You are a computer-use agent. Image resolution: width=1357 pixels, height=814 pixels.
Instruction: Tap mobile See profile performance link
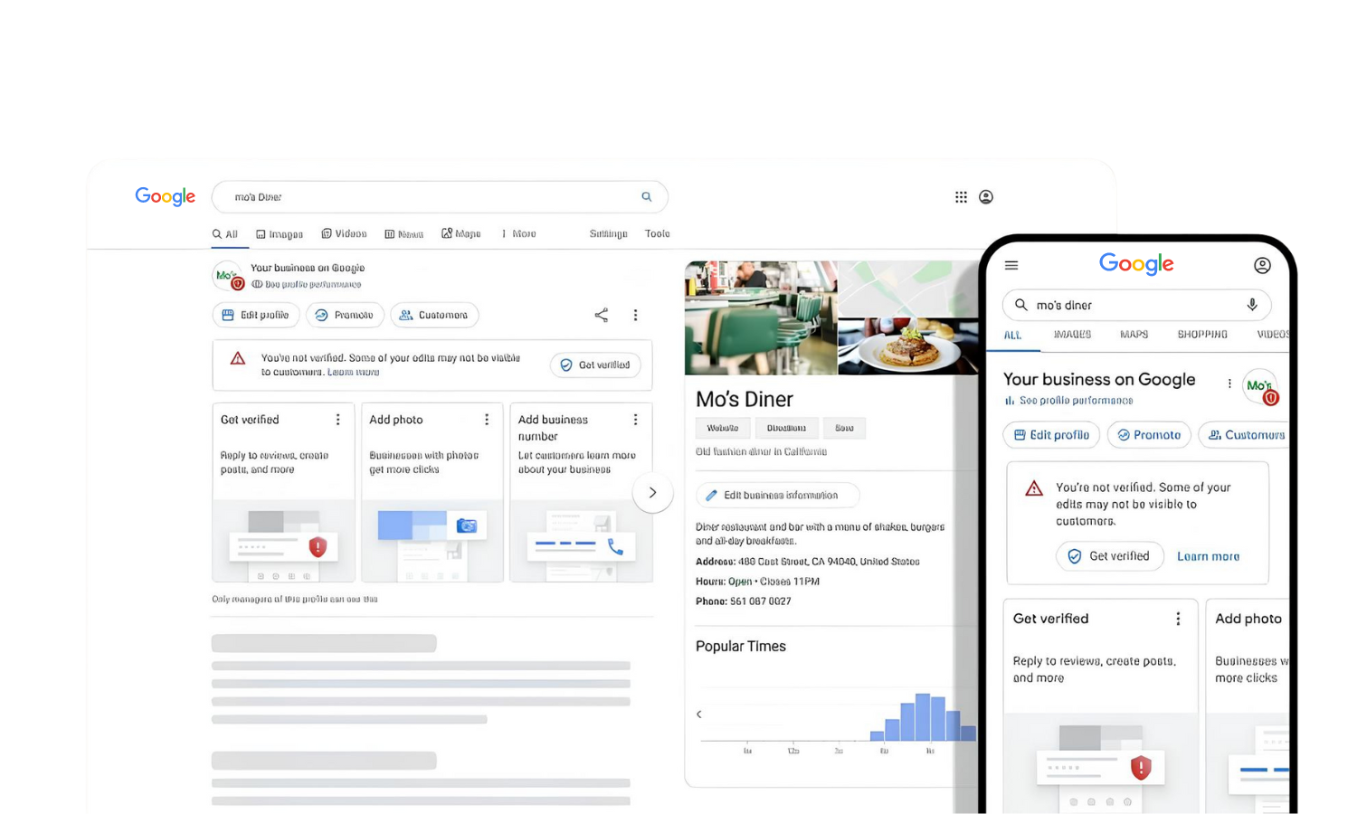point(1068,401)
